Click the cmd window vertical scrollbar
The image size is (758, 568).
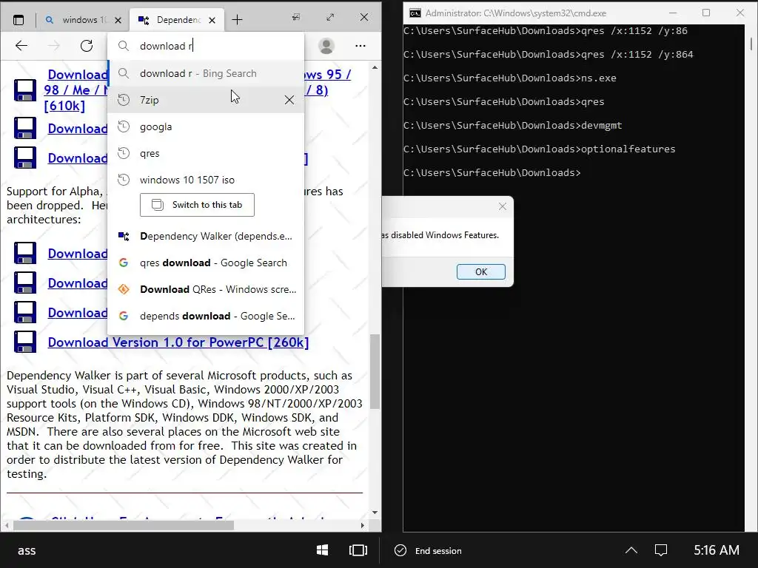[x=751, y=44]
